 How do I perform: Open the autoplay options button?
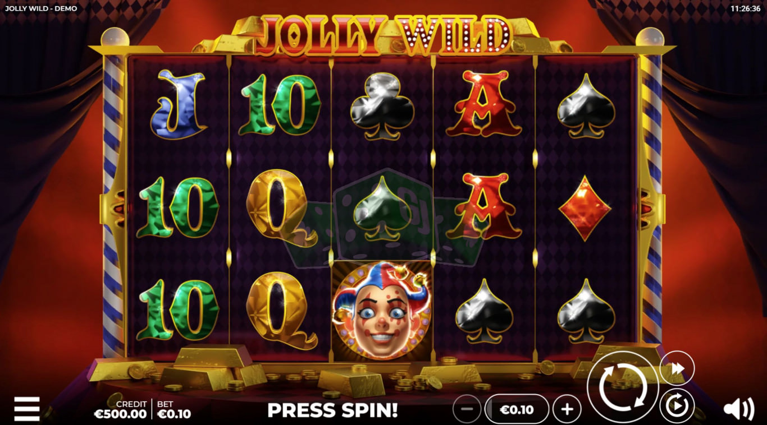coord(677,405)
